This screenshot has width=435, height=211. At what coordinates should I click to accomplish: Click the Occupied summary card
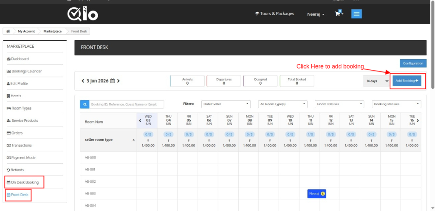click(260, 81)
